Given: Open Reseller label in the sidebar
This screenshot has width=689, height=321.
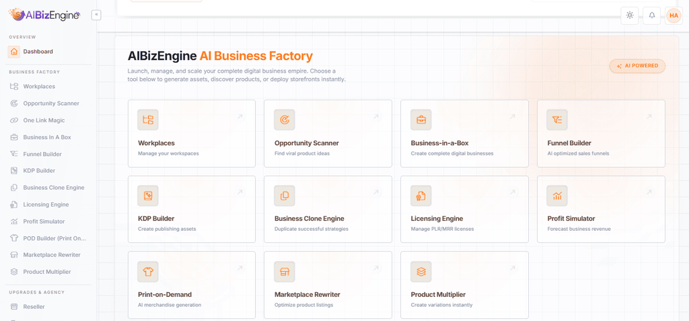Looking at the screenshot, I should click(x=34, y=306).
